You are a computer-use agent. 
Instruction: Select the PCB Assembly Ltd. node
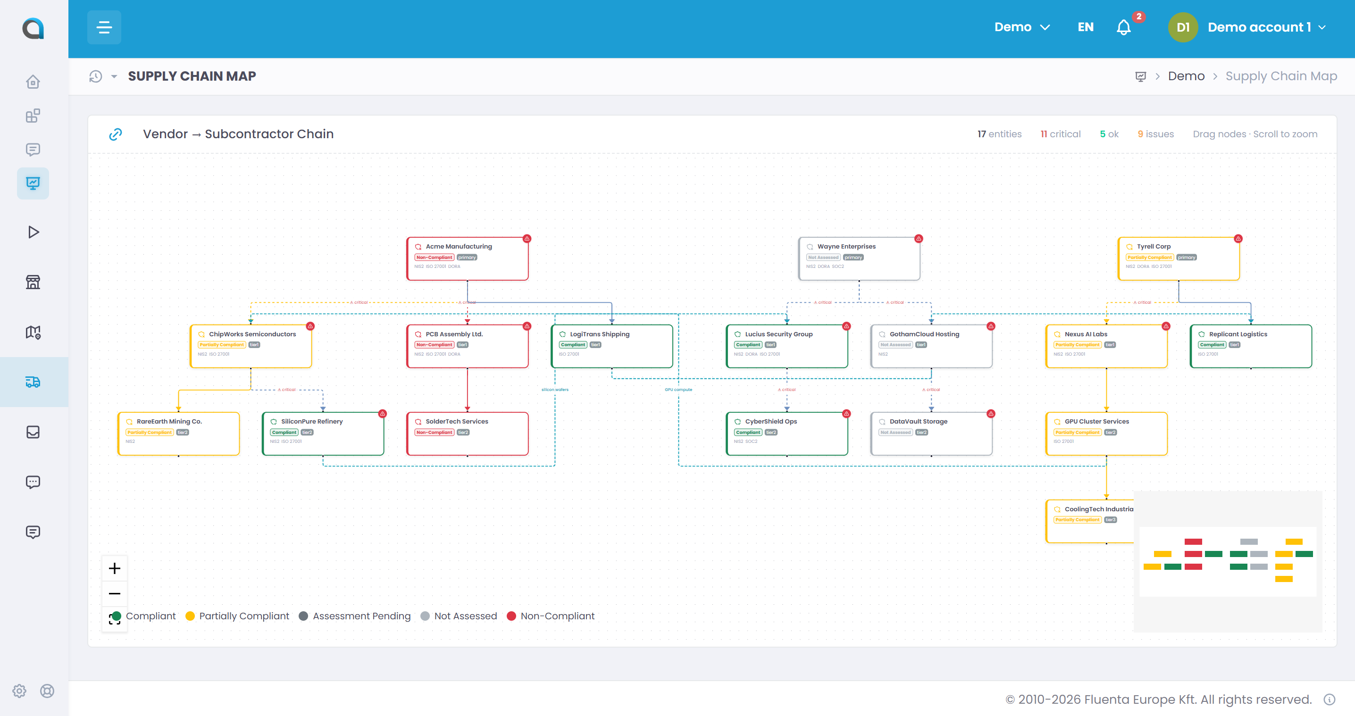(467, 346)
